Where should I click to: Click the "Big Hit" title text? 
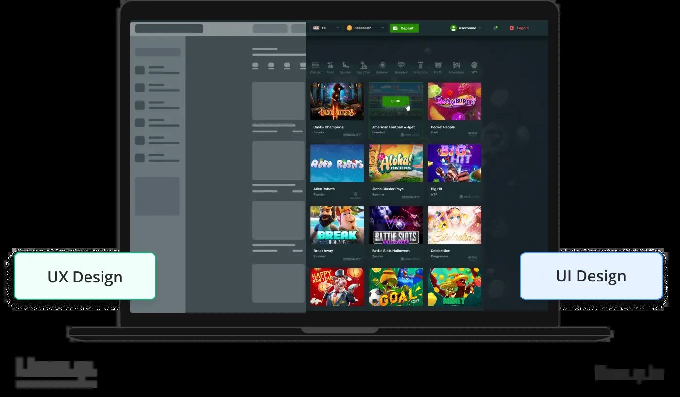pos(437,189)
